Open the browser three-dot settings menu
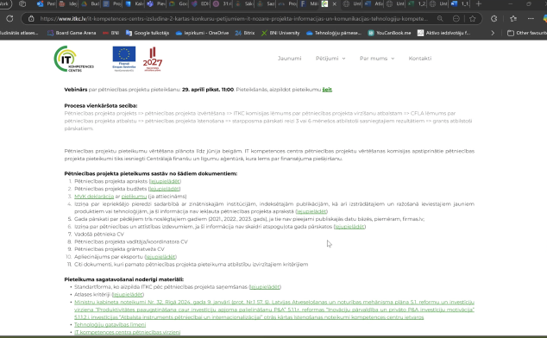This screenshot has height=338, width=547. click(x=531, y=18)
